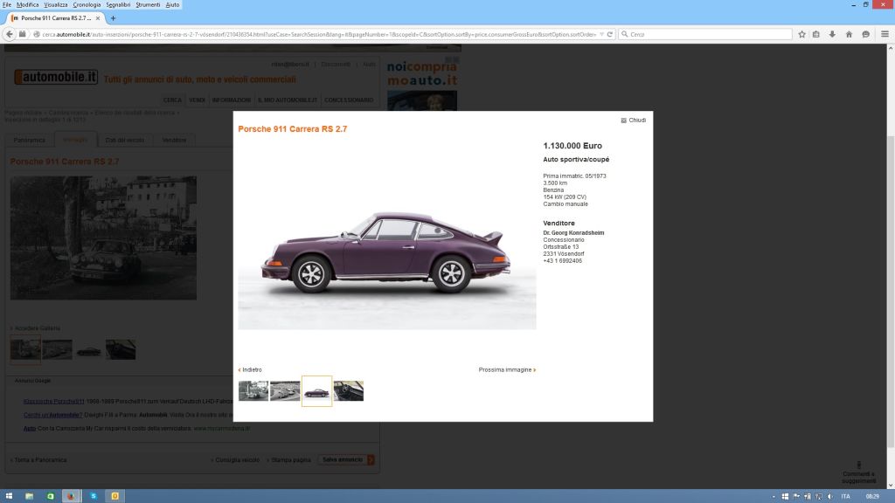Click the site identity icon beside URL
The image size is (895, 503).
tap(37, 34)
